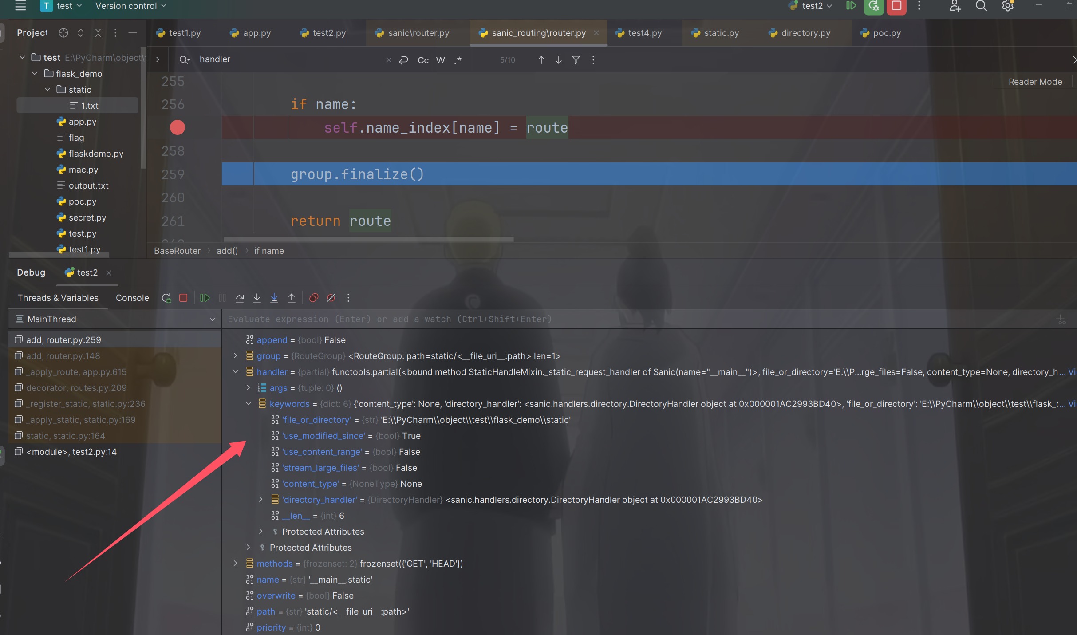Viewport: 1077px width, 635px height.
Task: Click the Step Into debug icon
Action: 257,298
